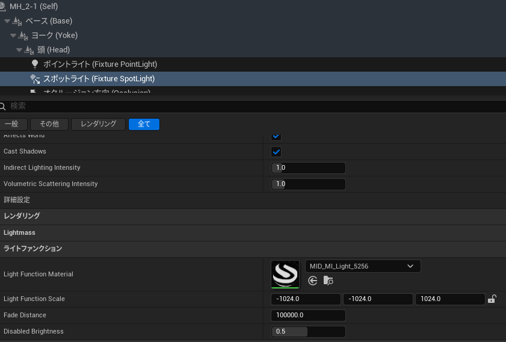Toggle the Affects World checkbox
Viewport: 506px width, 342px height.
pyautogui.click(x=276, y=137)
